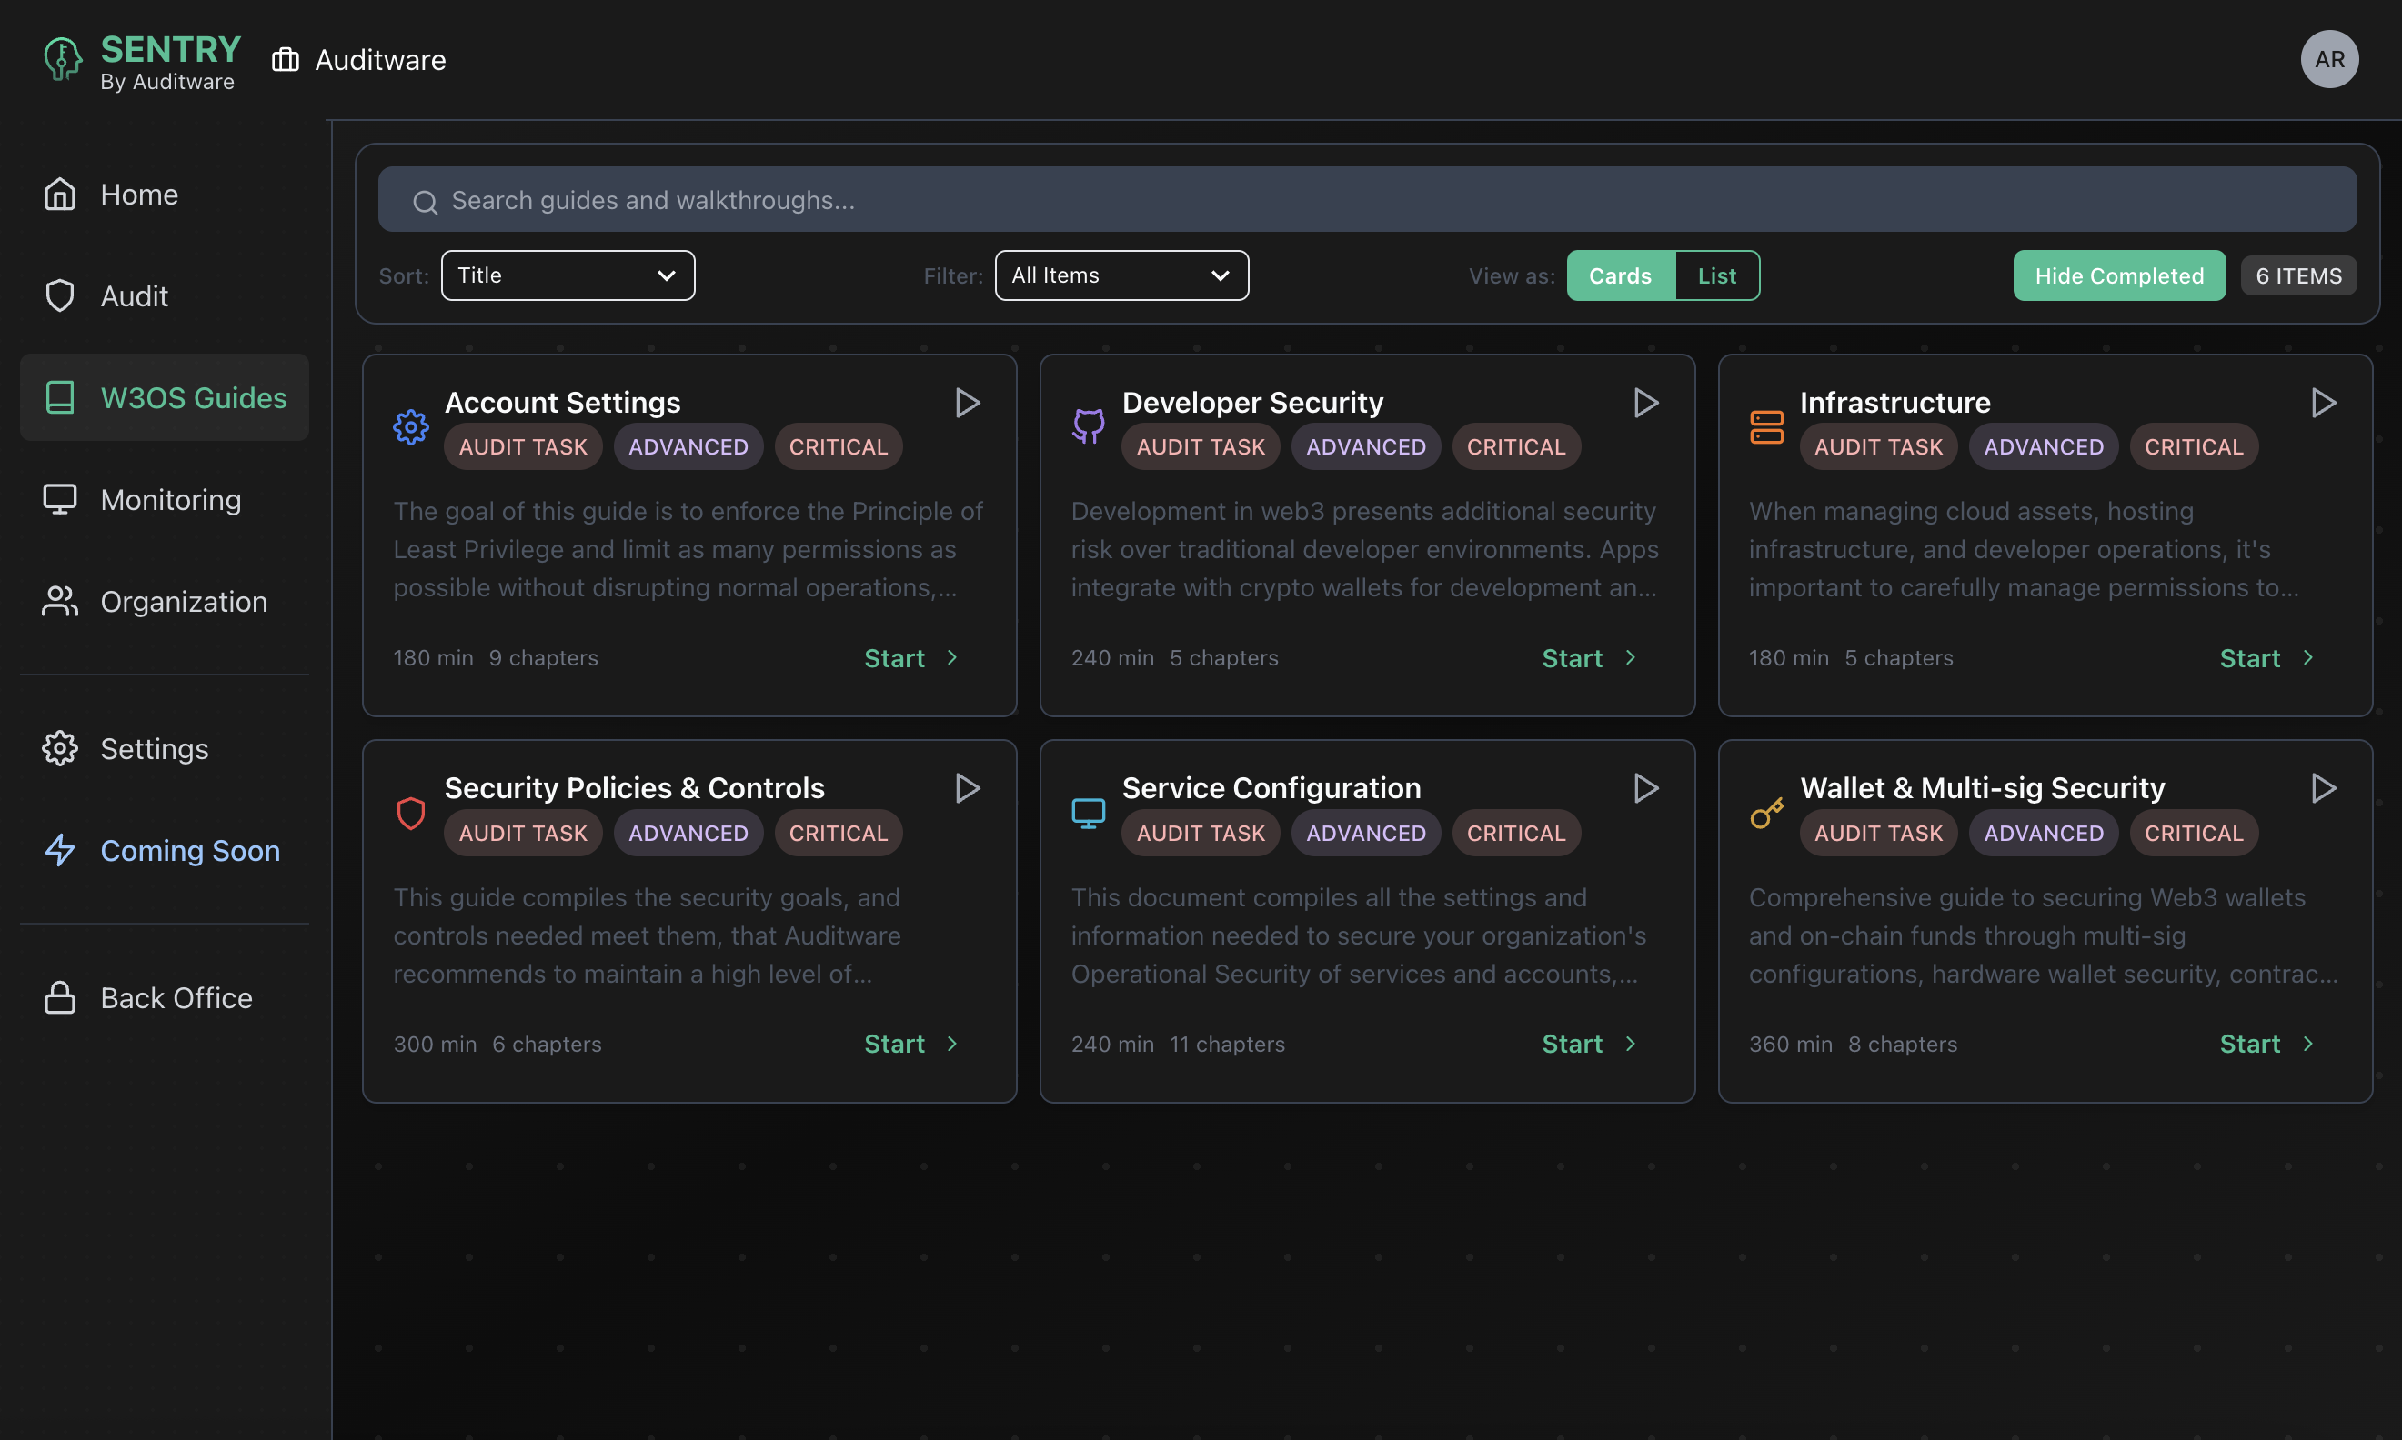Open the Audit section
Image resolution: width=2402 pixels, height=1440 pixels.
pos(164,296)
